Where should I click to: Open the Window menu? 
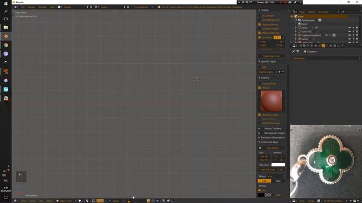point(42,7)
